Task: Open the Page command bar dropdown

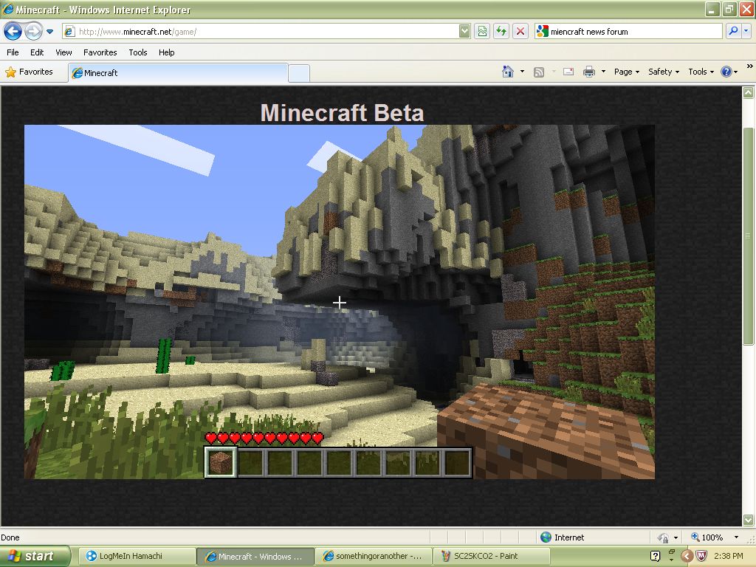Action: tap(627, 72)
